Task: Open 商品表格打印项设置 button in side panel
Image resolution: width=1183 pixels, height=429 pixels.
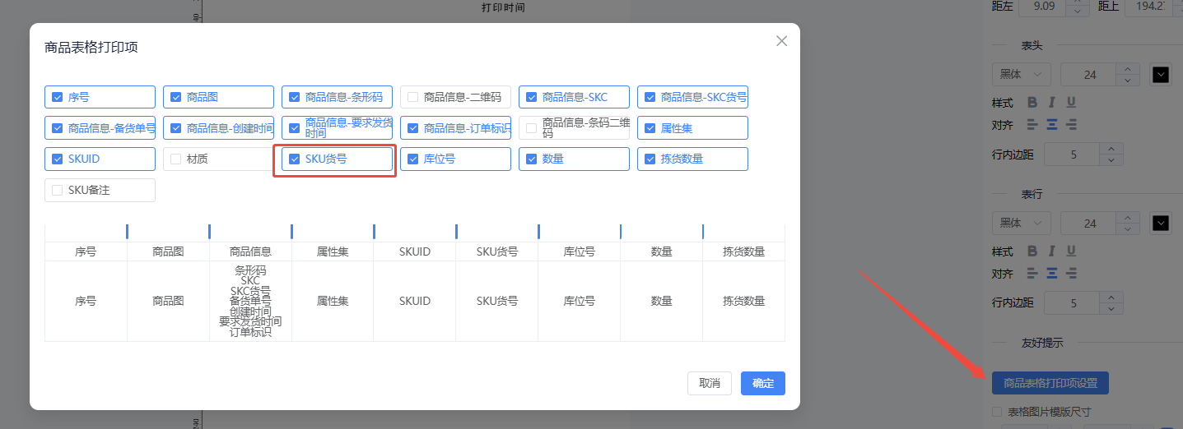Action: coord(1050,383)
